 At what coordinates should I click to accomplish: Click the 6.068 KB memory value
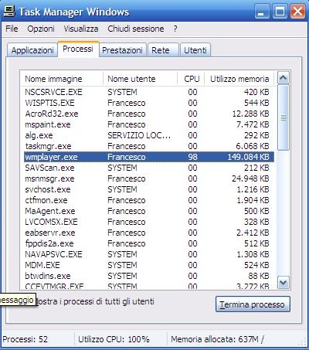click(253, 146)
